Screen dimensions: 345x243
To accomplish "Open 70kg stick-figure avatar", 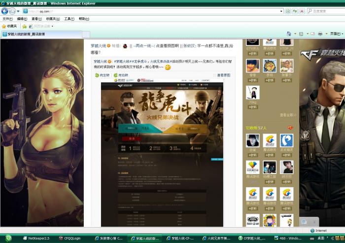I will pyautogui.click(x=252, y=92).
